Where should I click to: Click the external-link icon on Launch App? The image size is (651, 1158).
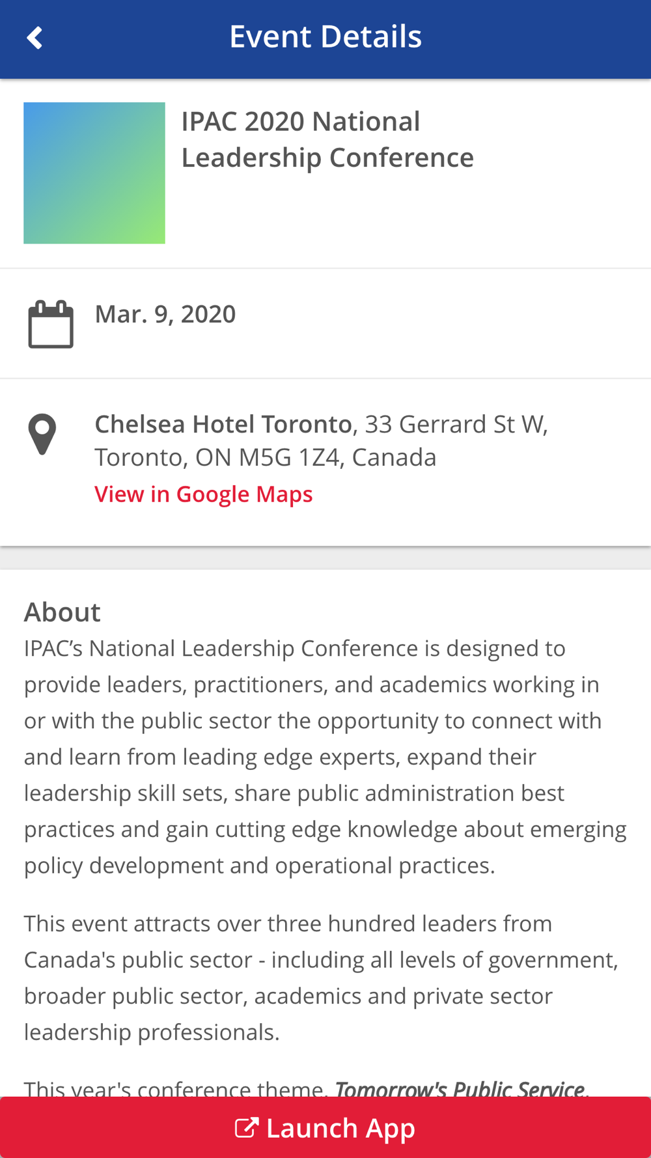point(247,1127)
